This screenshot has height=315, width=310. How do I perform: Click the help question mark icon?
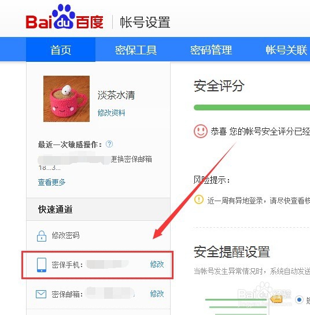pyautogui.click(x=109, y=144)
